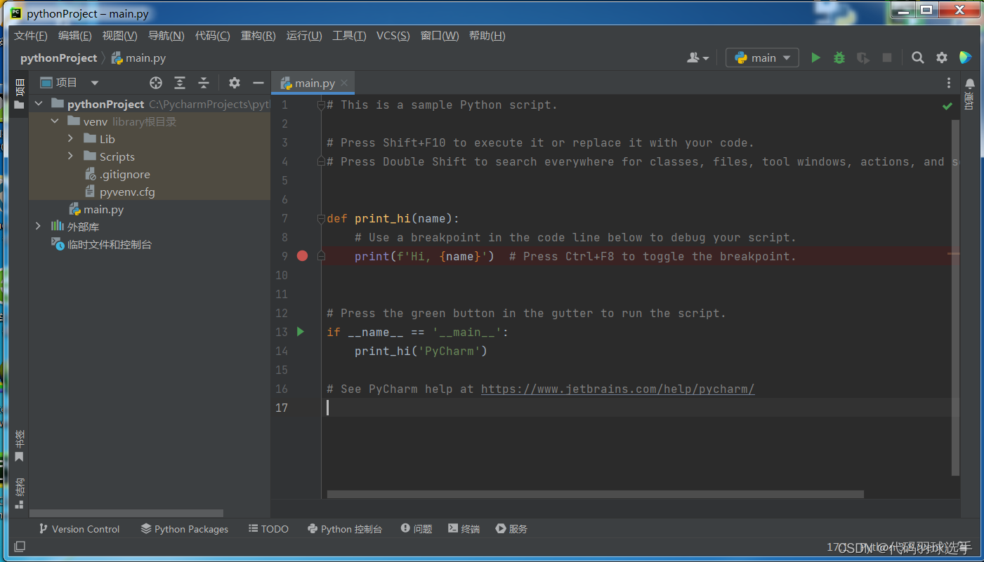Open the user account icon dropdown
This screenshot has width=984, height=562.
click(698, 58)
